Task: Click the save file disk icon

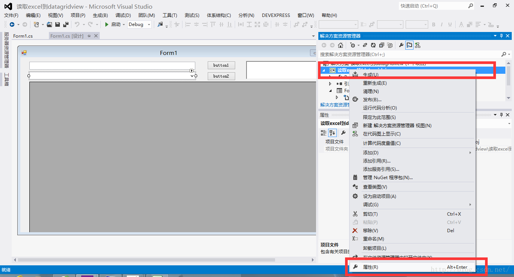Action: [58, 24]
